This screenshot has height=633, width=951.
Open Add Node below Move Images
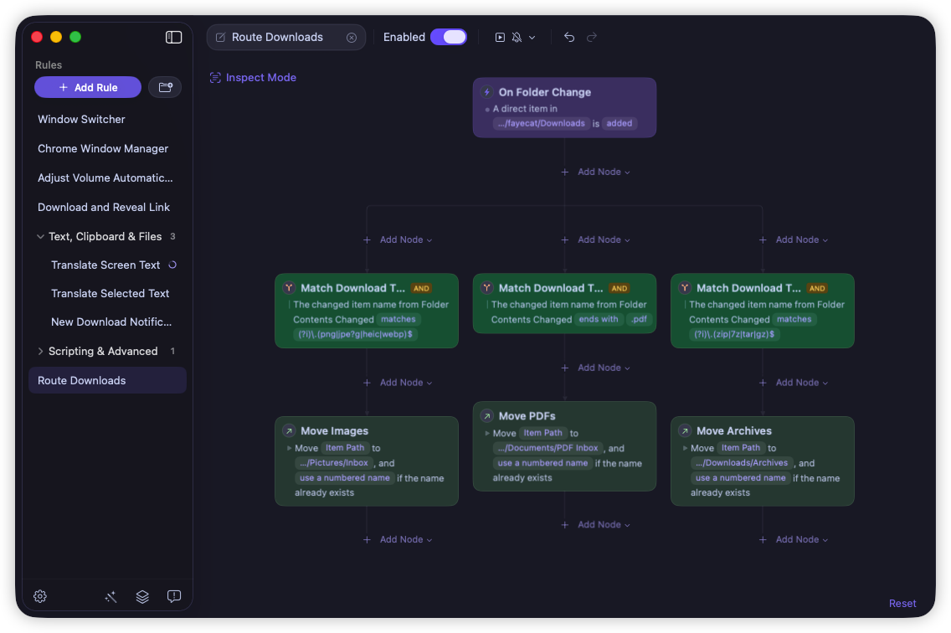pyautogui.click(x=398, y=540)
